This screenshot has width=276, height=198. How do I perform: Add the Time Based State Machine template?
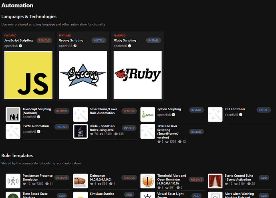click(62, 196)
